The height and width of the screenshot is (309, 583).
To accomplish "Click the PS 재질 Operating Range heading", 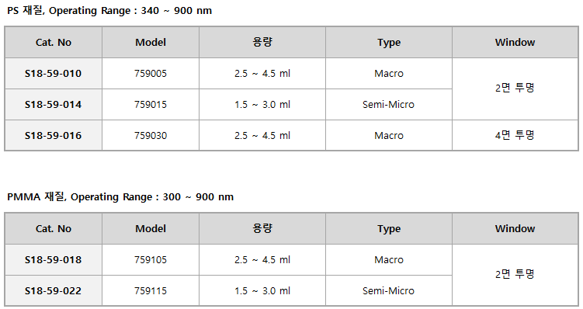I will (x=109, y=10).
